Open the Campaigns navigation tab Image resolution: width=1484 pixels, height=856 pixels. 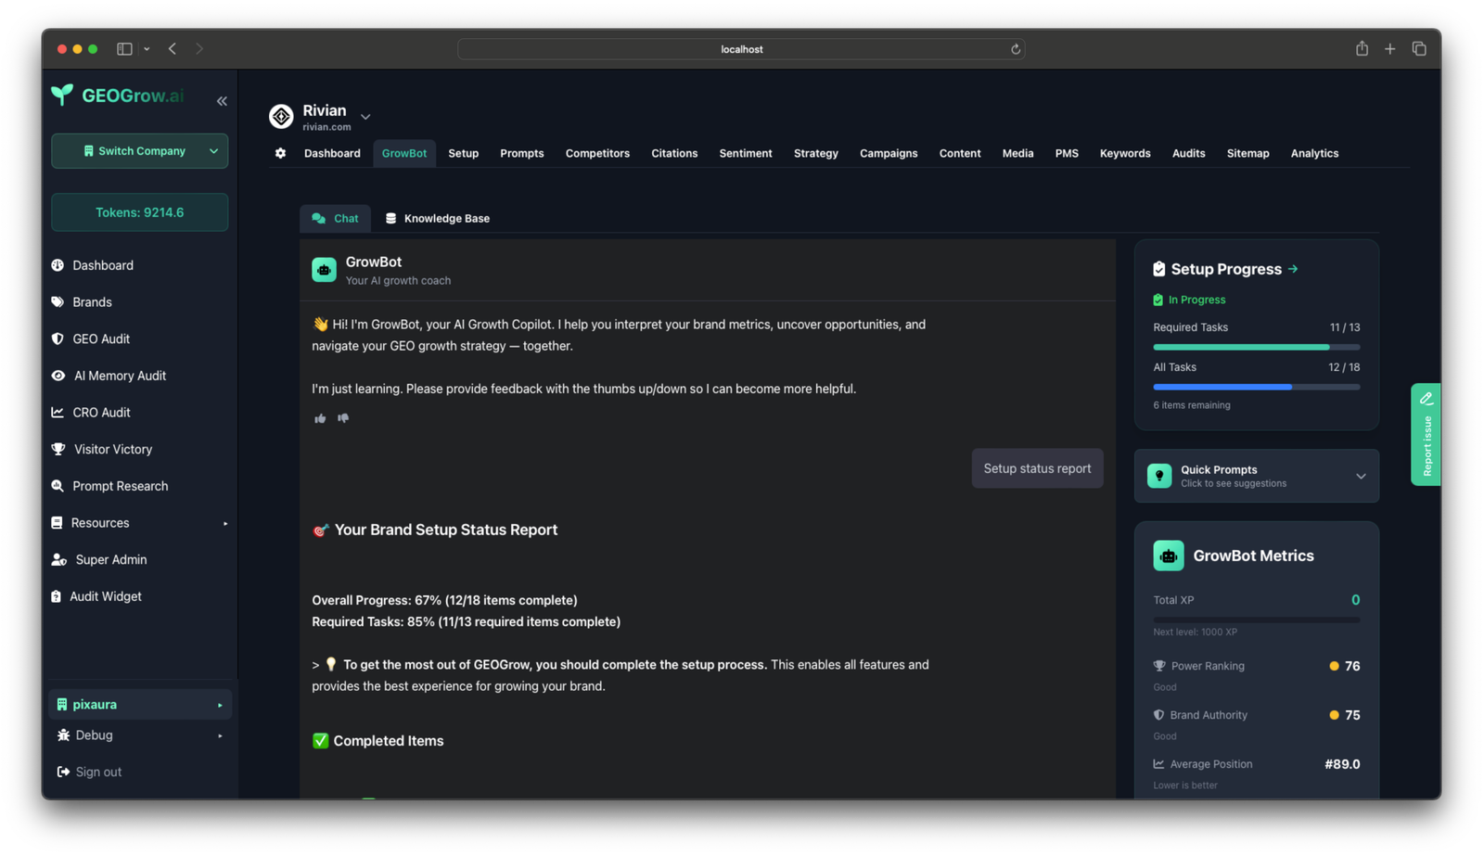(889, 154)
